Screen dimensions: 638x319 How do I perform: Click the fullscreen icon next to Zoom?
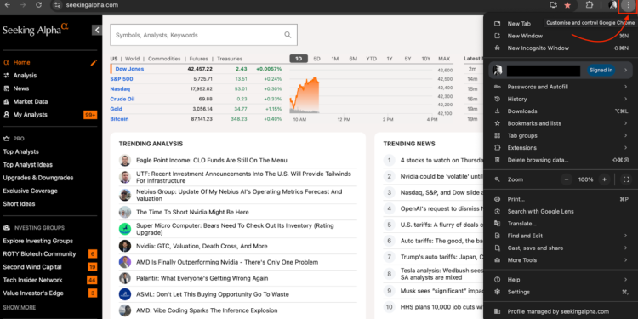point(626,179)
